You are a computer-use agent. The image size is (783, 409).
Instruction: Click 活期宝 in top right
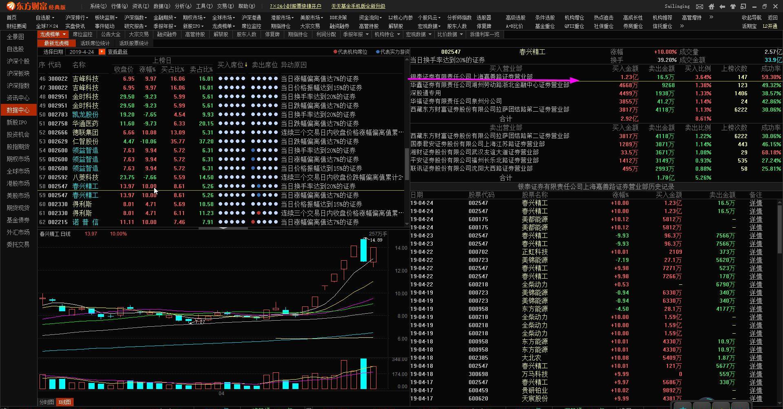coord(749,26)
